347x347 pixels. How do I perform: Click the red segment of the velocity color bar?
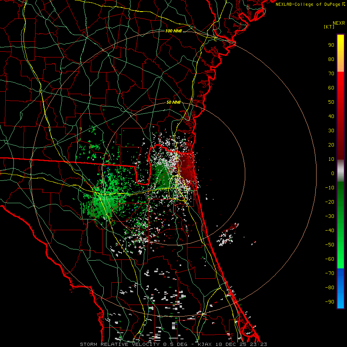coord(340,116)
